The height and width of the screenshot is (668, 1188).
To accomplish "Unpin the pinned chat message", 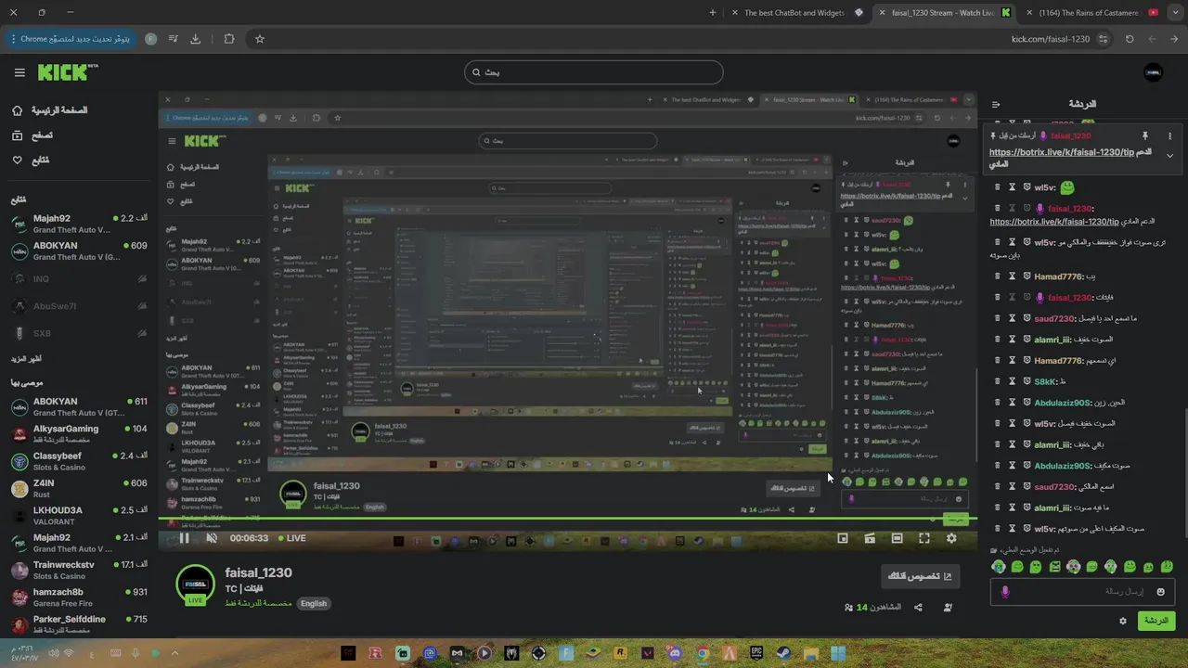I will pyautogui.click(x=1145, y=135).
